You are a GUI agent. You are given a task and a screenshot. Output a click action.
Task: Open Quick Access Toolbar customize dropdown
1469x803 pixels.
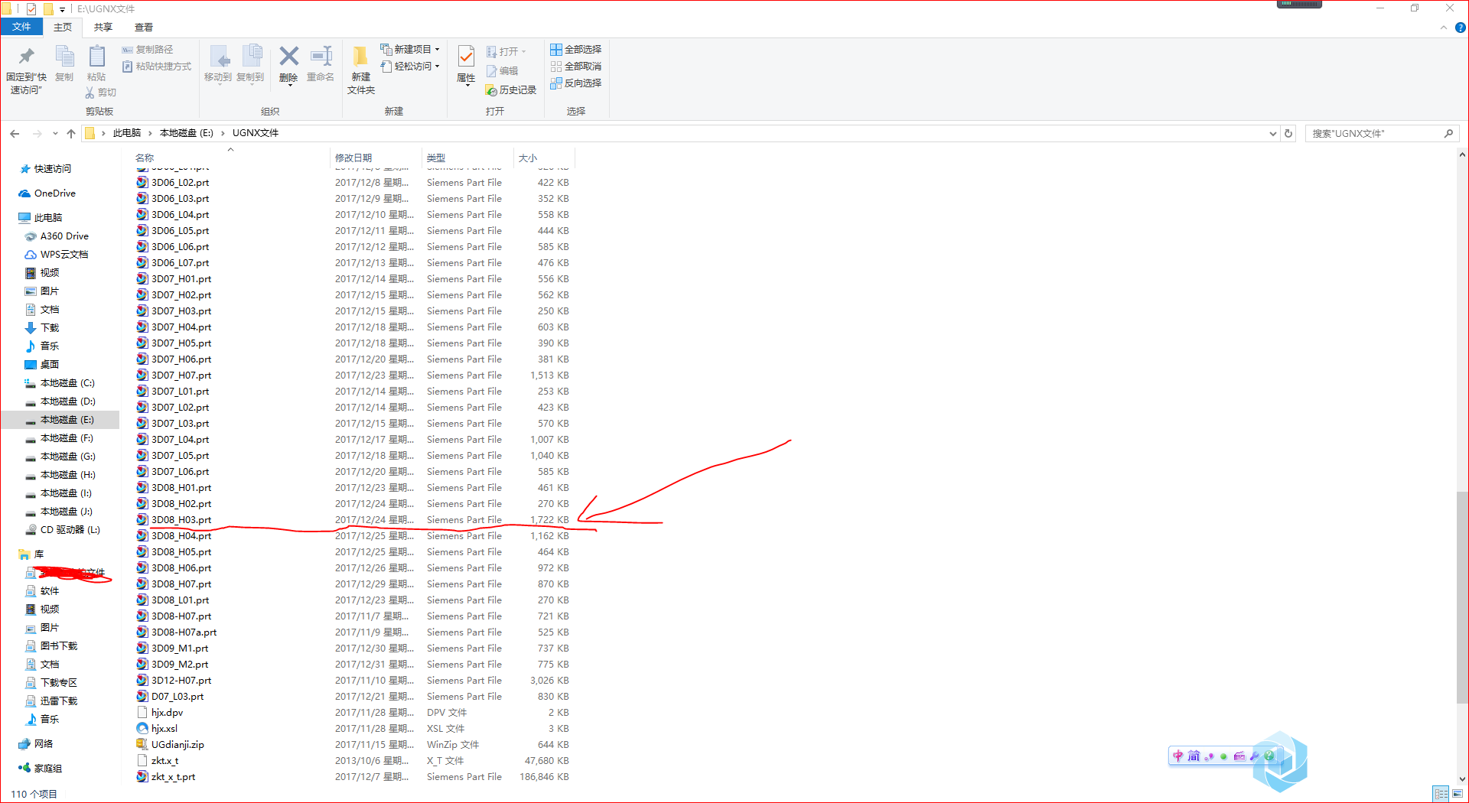click(62, 9)
